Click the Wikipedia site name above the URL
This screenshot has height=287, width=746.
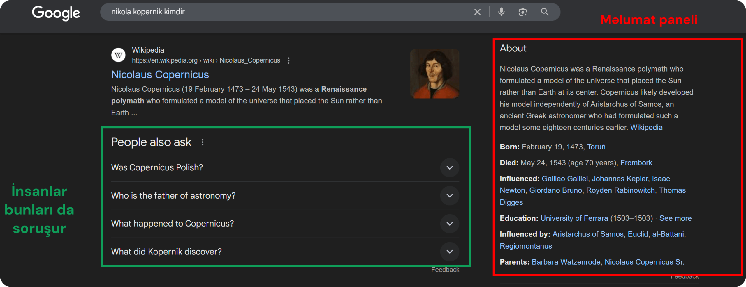coord(148,50)
